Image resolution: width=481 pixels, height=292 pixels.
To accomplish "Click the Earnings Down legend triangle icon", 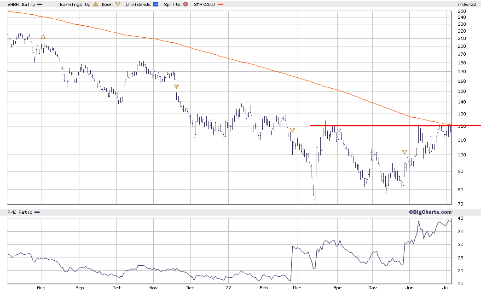I will coord(118,4).
